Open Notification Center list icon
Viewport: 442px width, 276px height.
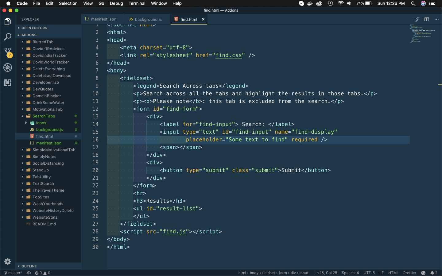pyautogui.click(x=432, y=3)
